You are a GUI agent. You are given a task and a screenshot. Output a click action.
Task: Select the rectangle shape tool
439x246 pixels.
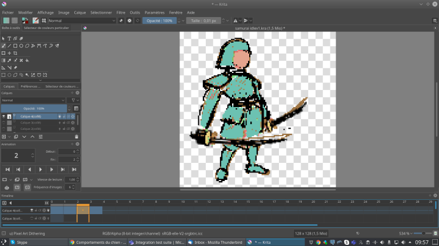click(x=15, y=46)
